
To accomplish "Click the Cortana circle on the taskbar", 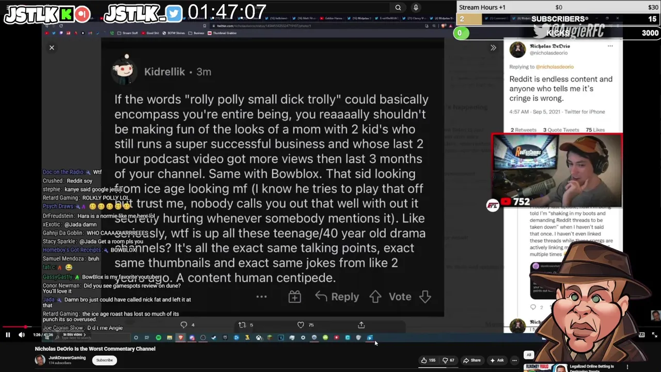I will click(x=136, y=338).
